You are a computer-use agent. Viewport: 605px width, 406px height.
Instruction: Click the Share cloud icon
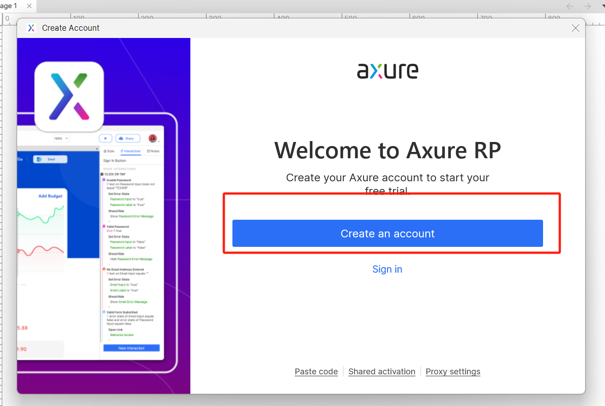pyautogui.click(x=121, y=138)
